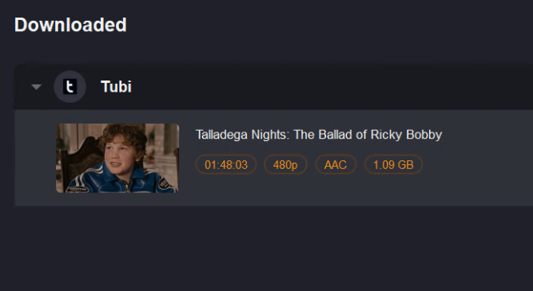The image size is (533, 291).
Task: Click the 01:48:03 duration badge
Action: [x=226, y=165]
